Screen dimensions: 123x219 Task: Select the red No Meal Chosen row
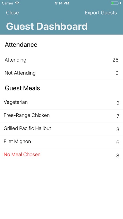coord(61,155)
